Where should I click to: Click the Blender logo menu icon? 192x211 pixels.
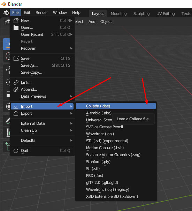pyautogui.click(x=6, y=13)
